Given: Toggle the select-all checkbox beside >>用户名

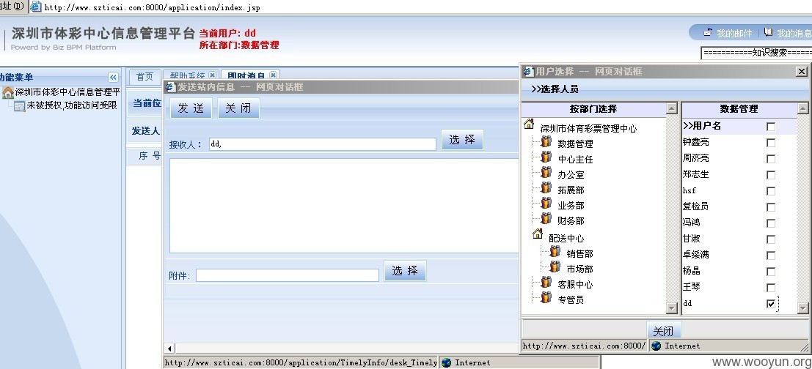Looking at the screenshot, I should 771,127.
